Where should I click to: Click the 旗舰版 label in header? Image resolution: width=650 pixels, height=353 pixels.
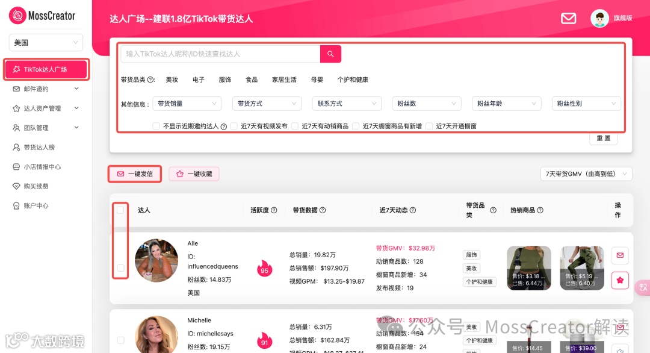coord(623,18)
